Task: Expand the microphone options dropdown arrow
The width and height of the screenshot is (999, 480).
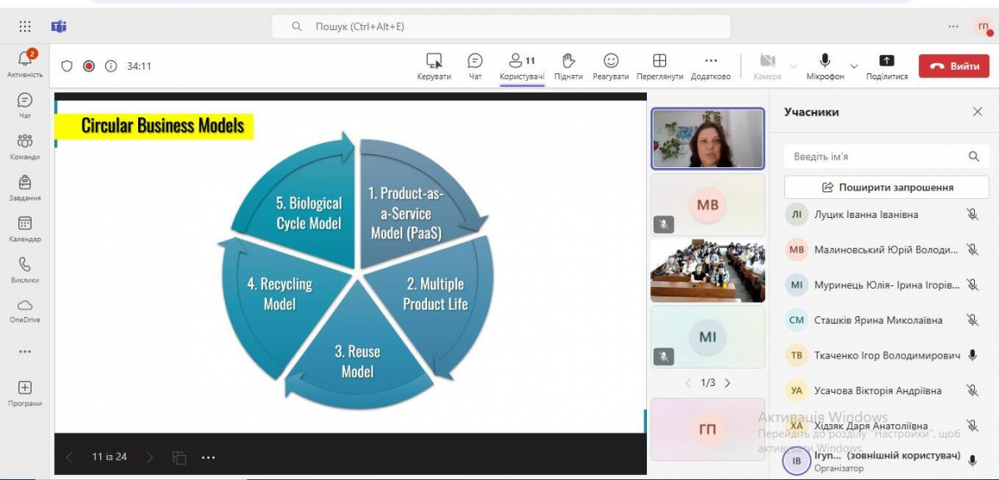Action: (x=853, y=66)
